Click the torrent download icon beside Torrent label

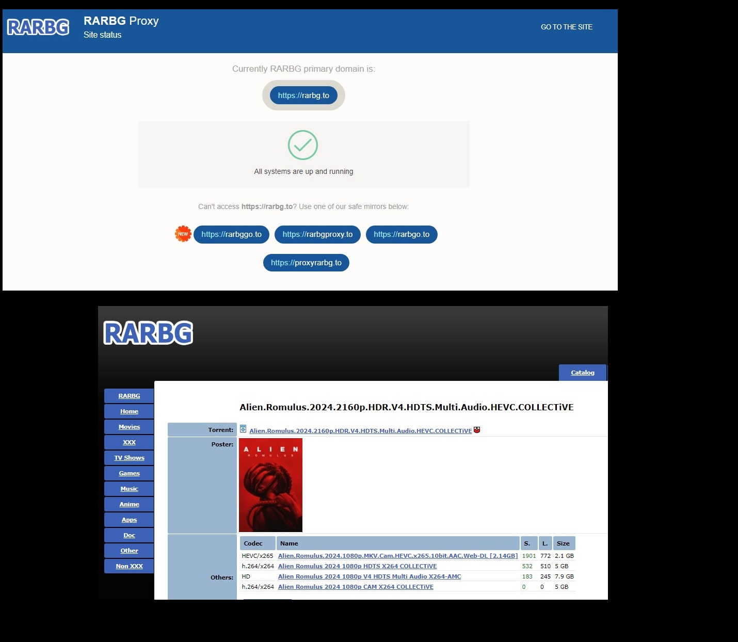pos(243,429)
